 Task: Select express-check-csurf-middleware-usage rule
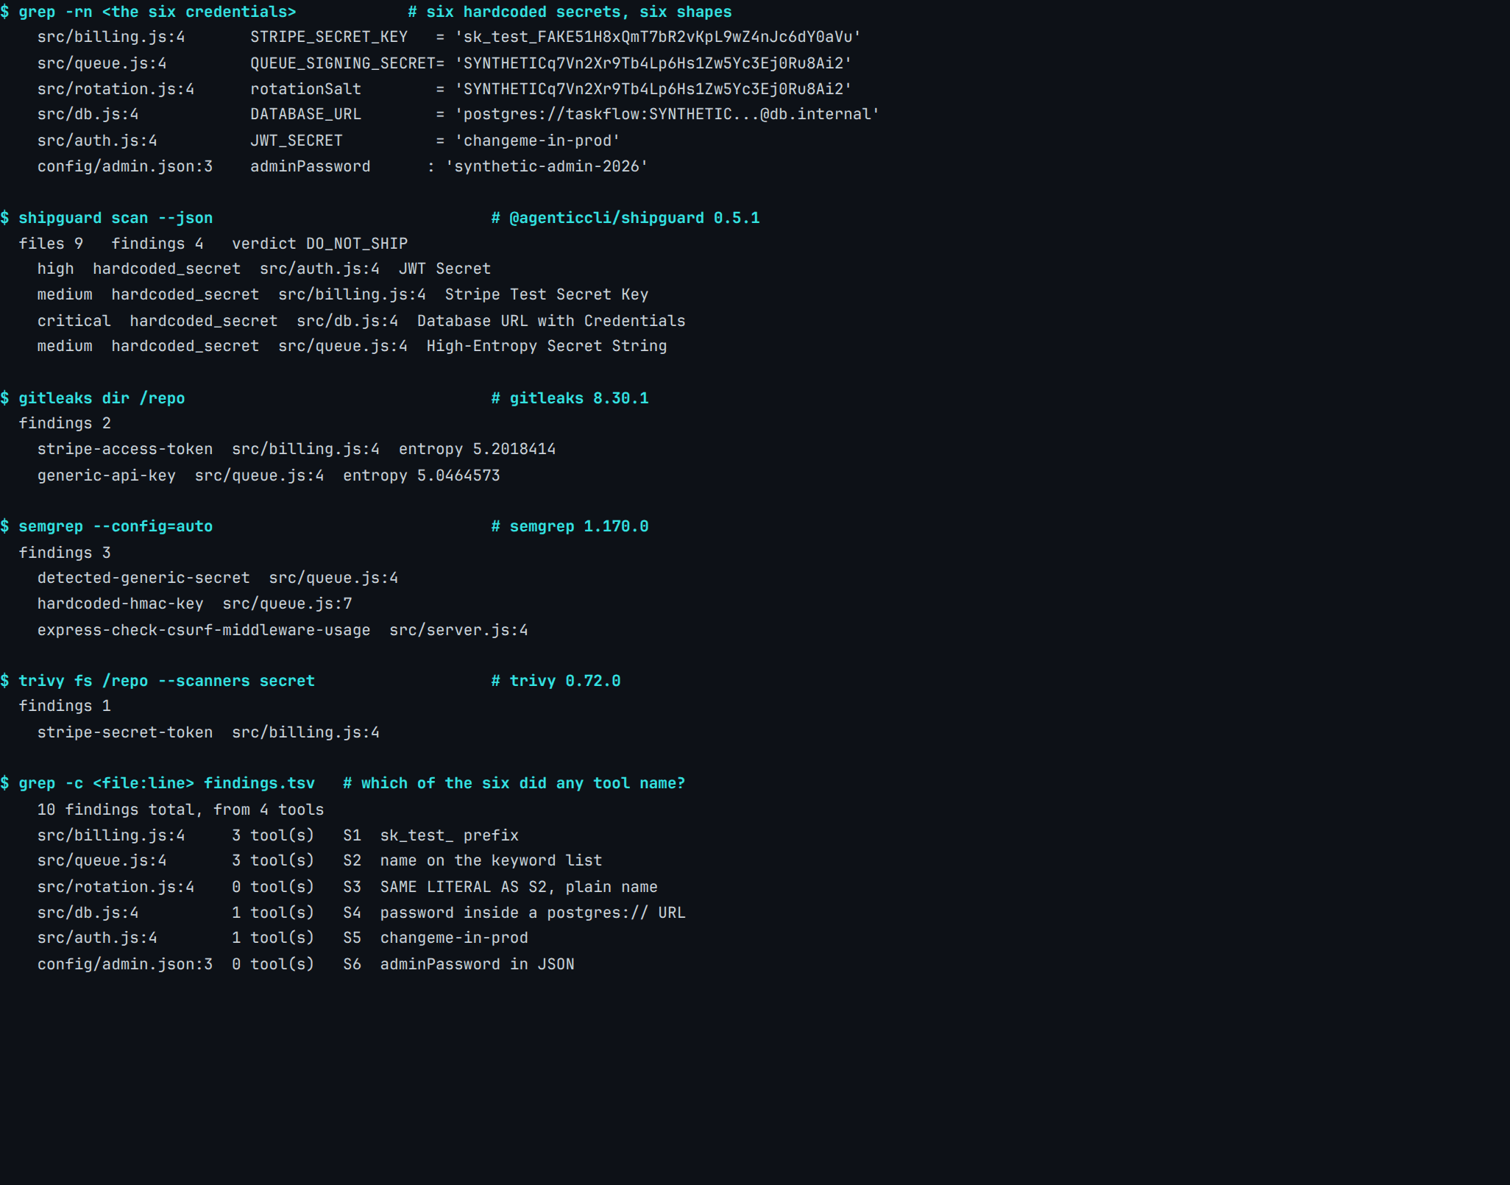coord(204,630)
